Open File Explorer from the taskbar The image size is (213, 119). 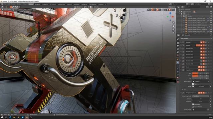[x=14, y=117]
